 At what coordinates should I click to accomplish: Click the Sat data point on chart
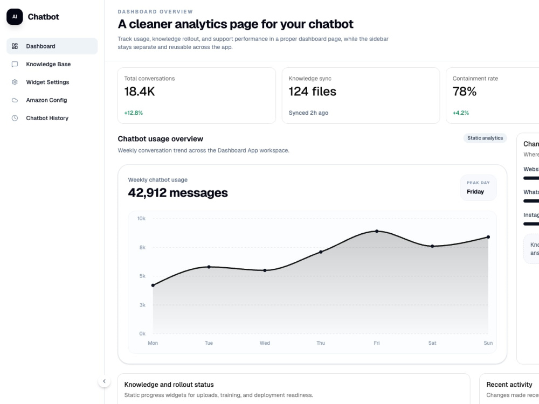(x=432, y=246)
